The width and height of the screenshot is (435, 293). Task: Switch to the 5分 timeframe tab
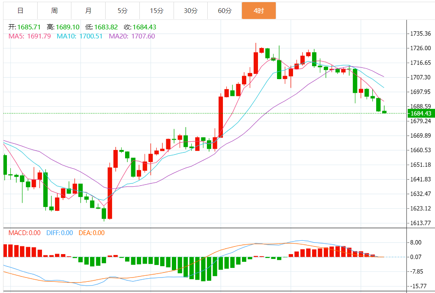tap(122, 11)
